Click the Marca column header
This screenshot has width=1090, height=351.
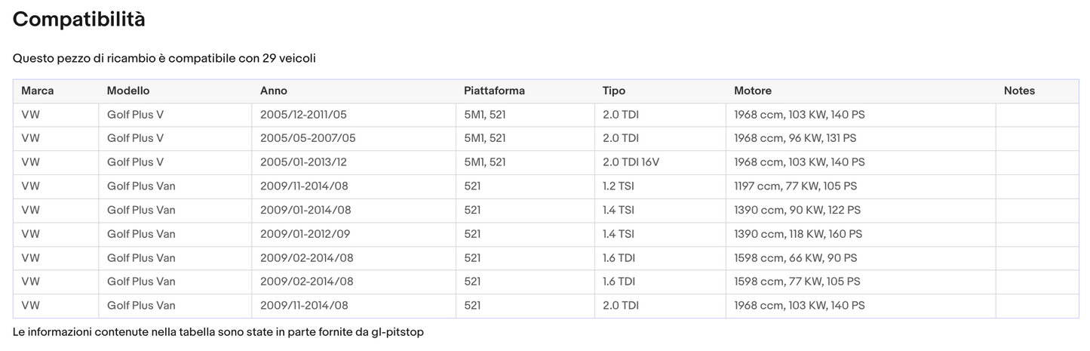pos(38,91)
